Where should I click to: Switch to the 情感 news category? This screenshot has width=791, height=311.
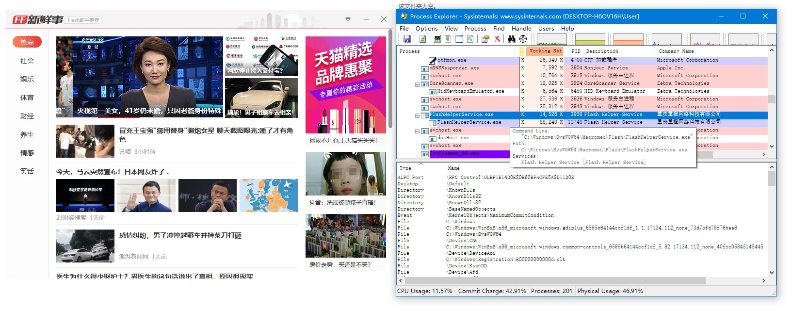(27, 153)
